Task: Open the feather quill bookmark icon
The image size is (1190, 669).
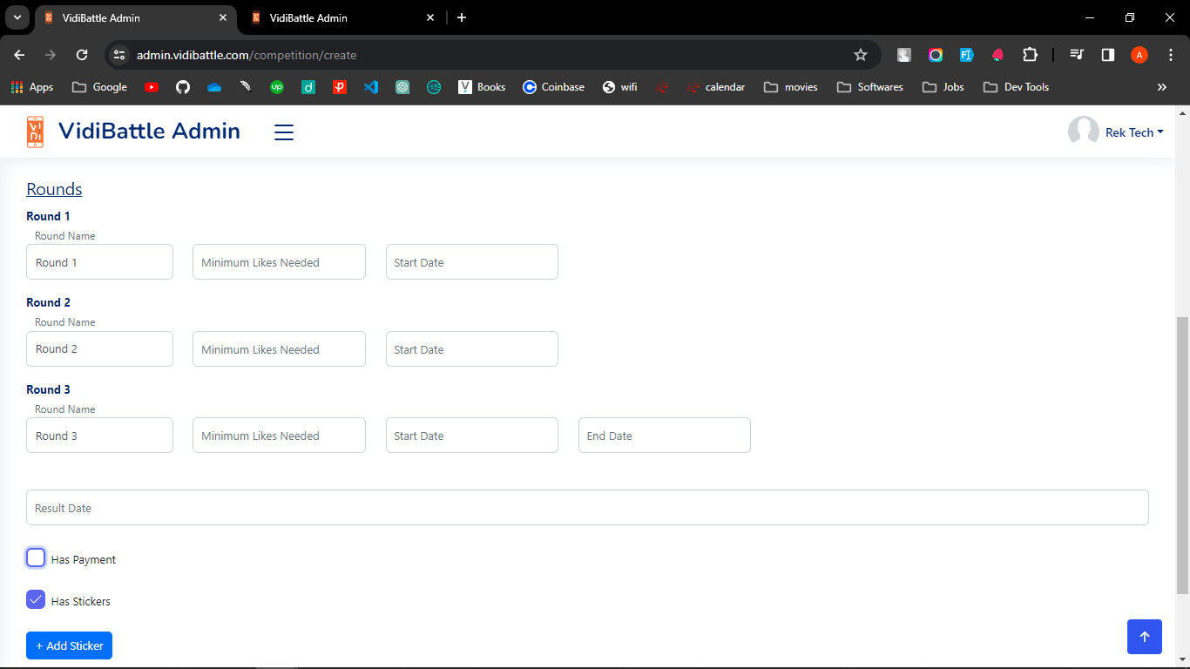Action: click(x=246, y=87)
